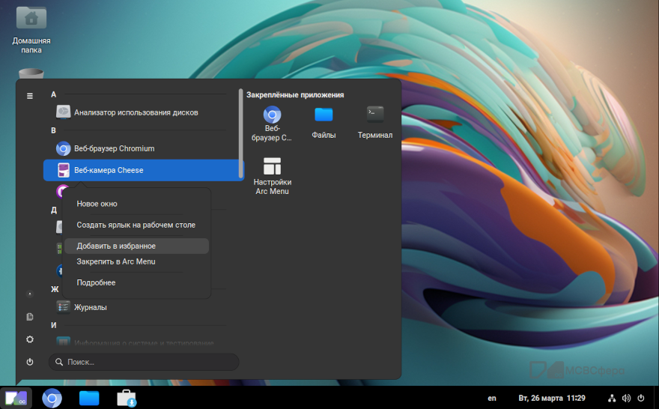
Task: Open software installer icon in taskbar
Action: (x=126, y=399)
